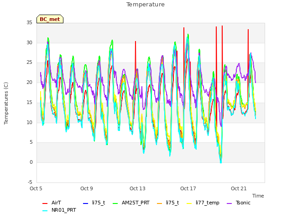Click the Oct 9 x-axis label

[x=87, y=188]
